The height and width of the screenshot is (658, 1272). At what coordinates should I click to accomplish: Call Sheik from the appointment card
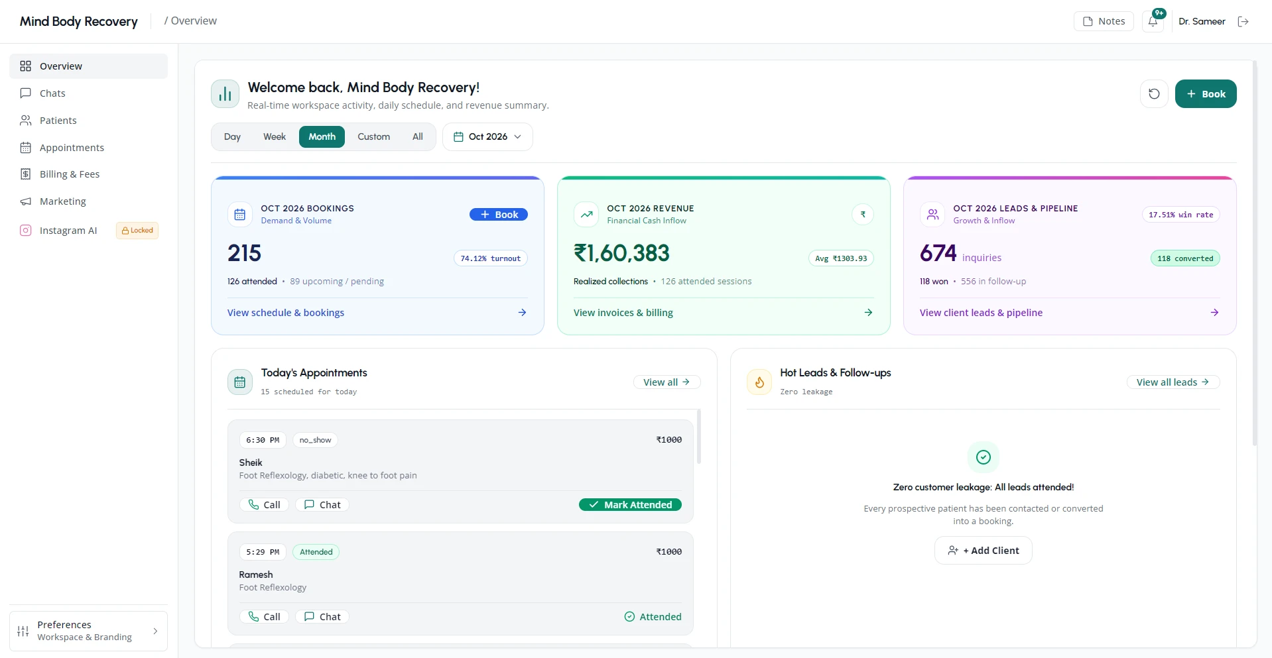264,505
